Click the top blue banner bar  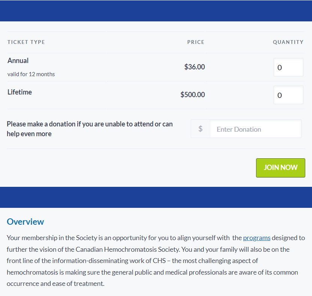point(156,11)
